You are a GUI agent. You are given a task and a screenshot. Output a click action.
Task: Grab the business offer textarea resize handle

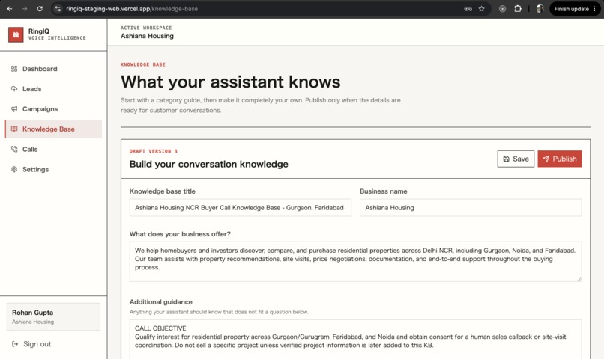pyautogui.click(x=579, y=279)
